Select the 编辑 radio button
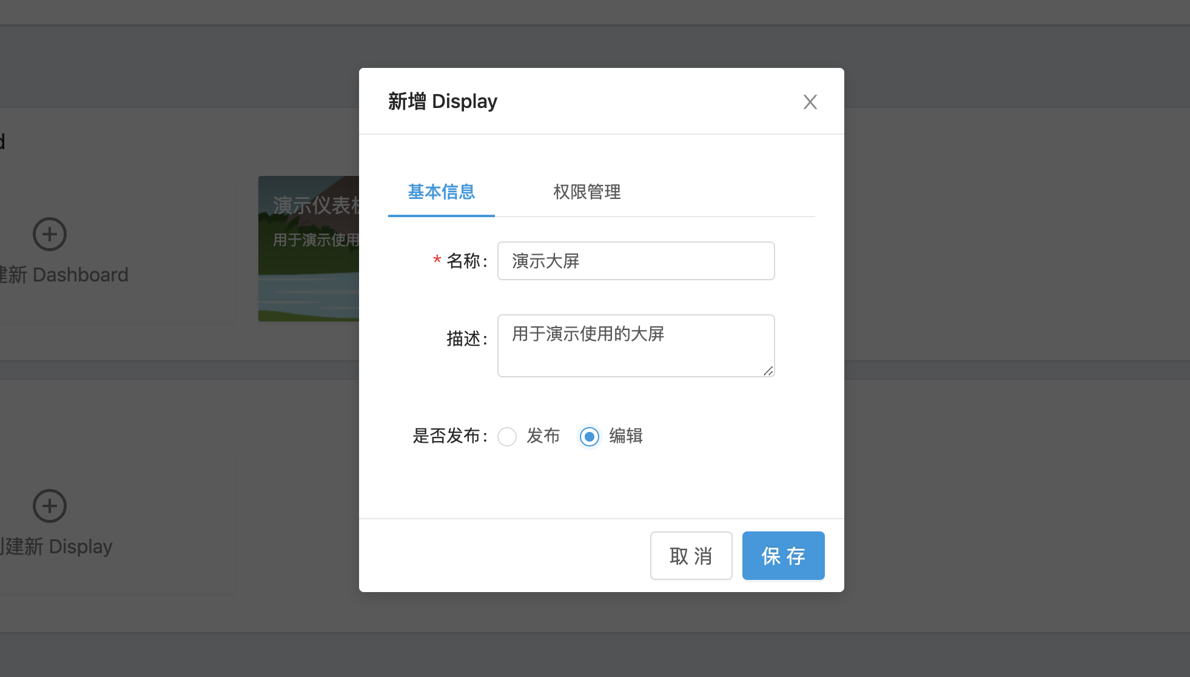Image resolution: width=1190 pixels, height=677 pixels. (589, 437)
